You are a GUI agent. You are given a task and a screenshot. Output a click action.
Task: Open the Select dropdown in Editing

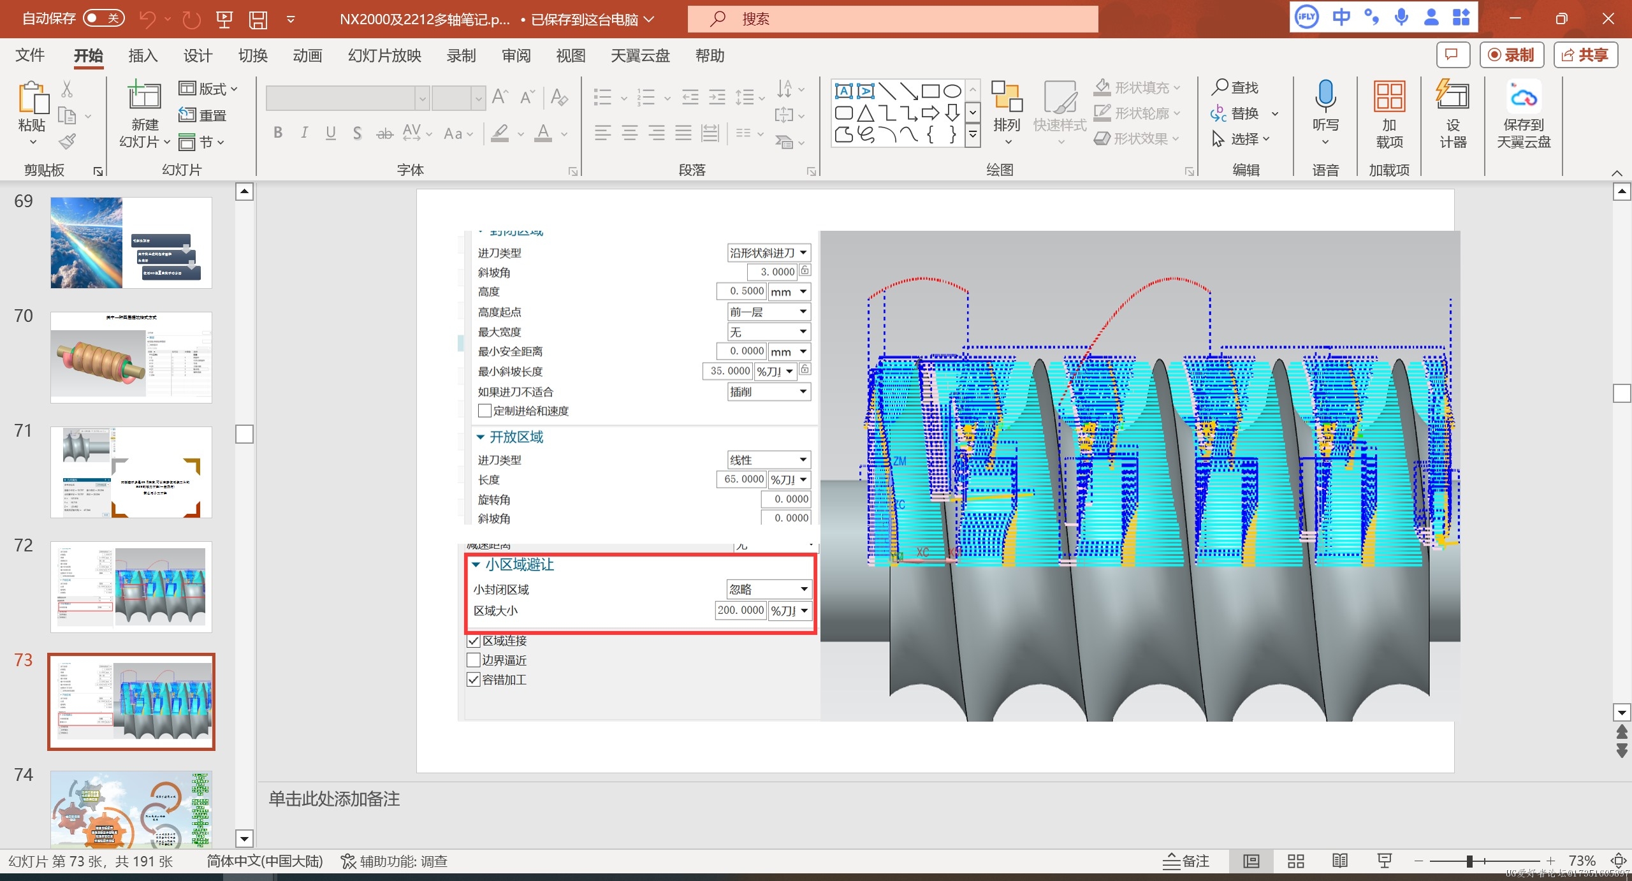pos(1241,138)
